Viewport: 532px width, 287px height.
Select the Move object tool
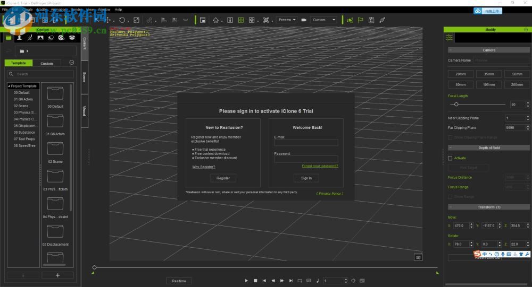[108, 20]
